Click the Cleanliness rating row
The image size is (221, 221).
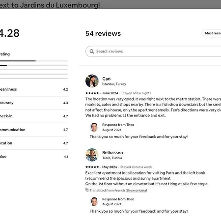tap(34, 89)
